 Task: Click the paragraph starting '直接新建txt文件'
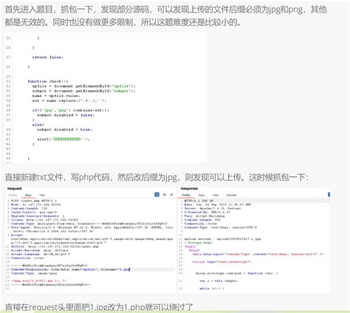(x=157, y=178)
